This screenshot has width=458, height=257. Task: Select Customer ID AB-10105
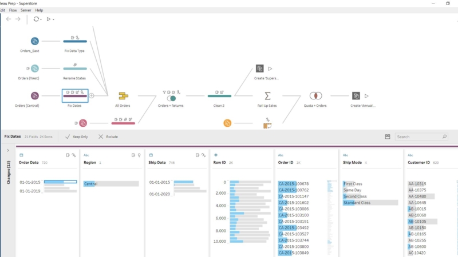tap(423, 222)
